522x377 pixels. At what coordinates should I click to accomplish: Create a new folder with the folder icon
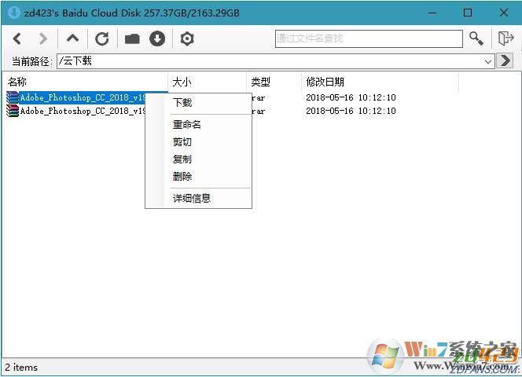click(x=132, y=39)
